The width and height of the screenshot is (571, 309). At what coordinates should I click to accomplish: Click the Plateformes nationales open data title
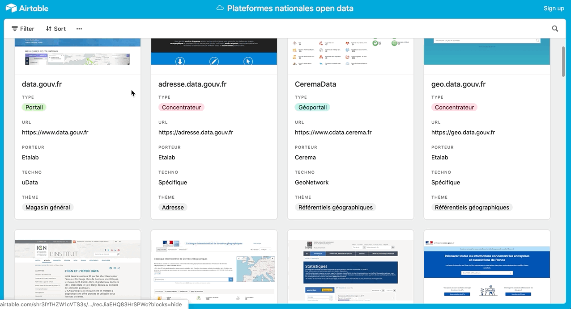coord(290,8)
